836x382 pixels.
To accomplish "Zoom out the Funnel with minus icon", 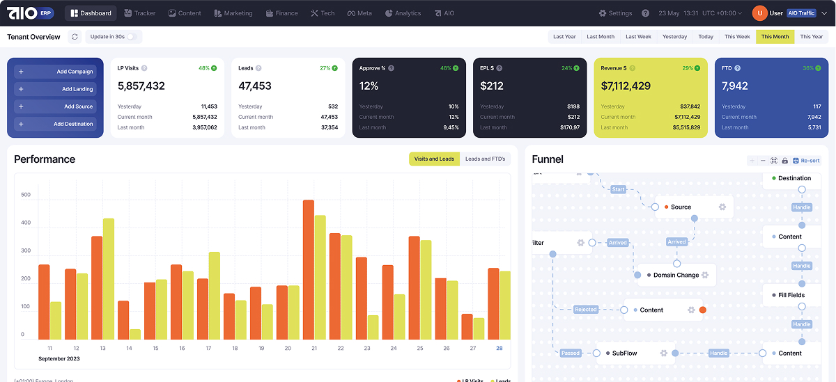I will [763, 161].
